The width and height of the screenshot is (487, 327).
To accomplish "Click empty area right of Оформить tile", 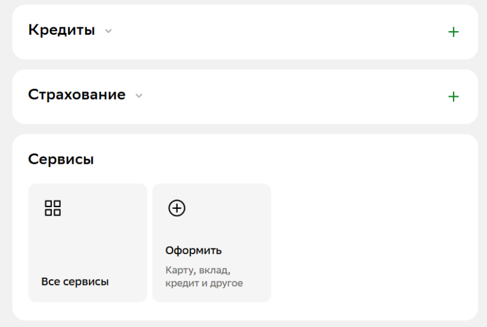I will [371, 244].
